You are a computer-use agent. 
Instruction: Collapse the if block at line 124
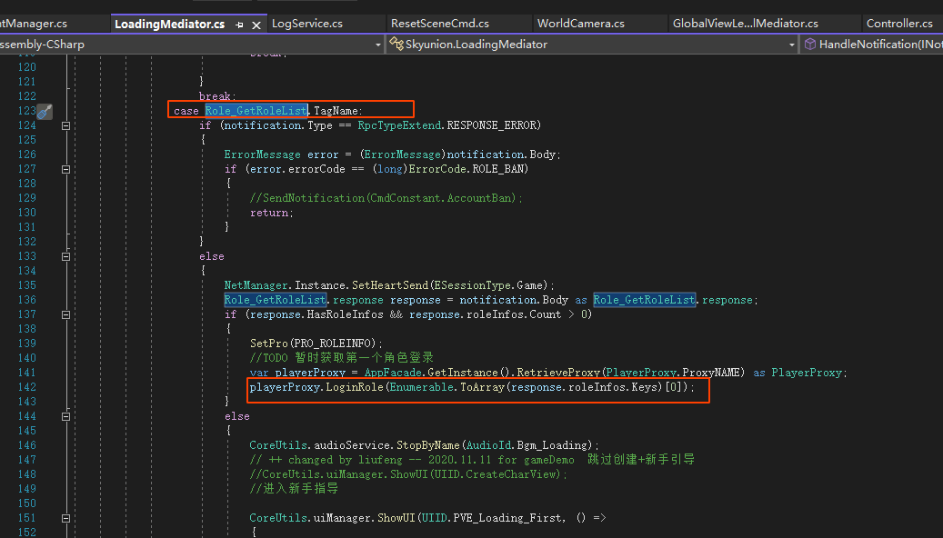coord(65,125)
